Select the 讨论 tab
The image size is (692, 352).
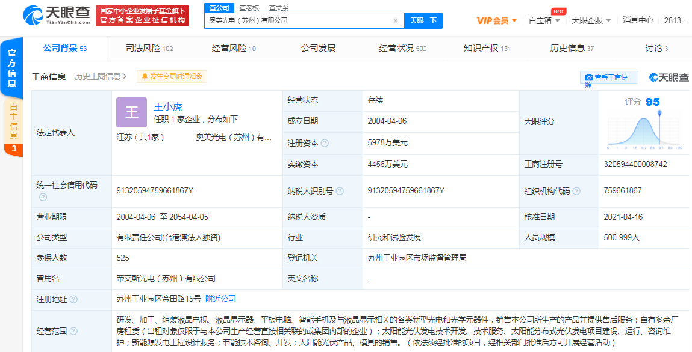[656, 49]
